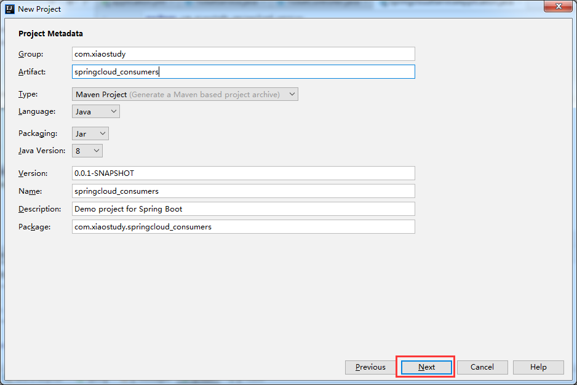Open the Java Version dropdown showing 8
577x385 pixels.
87,151
